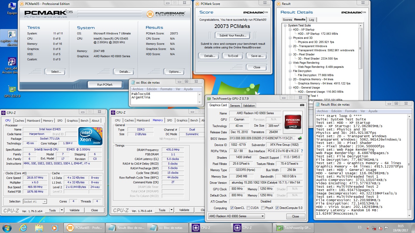Open the Sensors tab in GPU-Z

click(235, 106)
